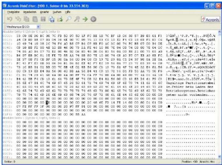Click the Acronis DiskEditor title bar icon

point(5,6)
